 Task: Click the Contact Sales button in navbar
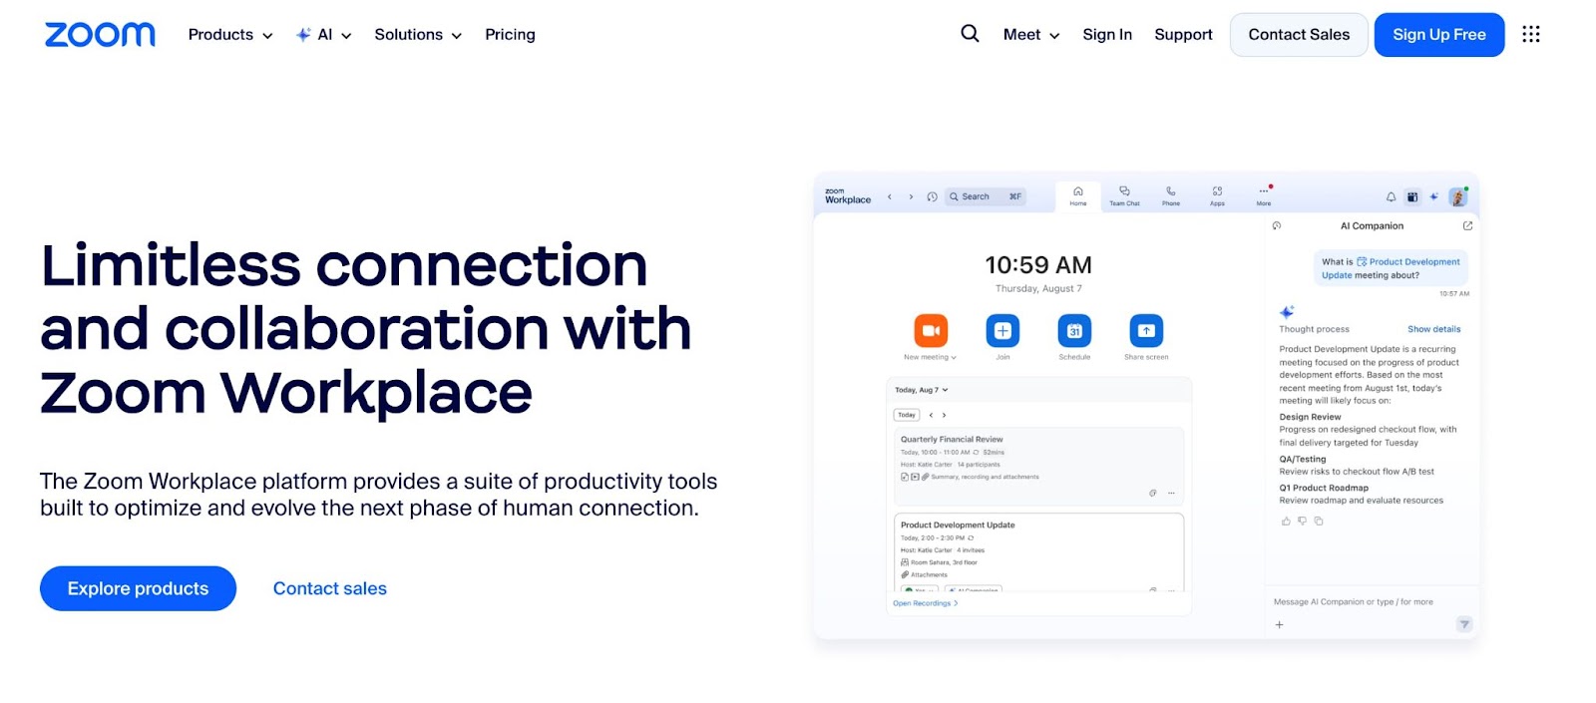[1299, 35]
